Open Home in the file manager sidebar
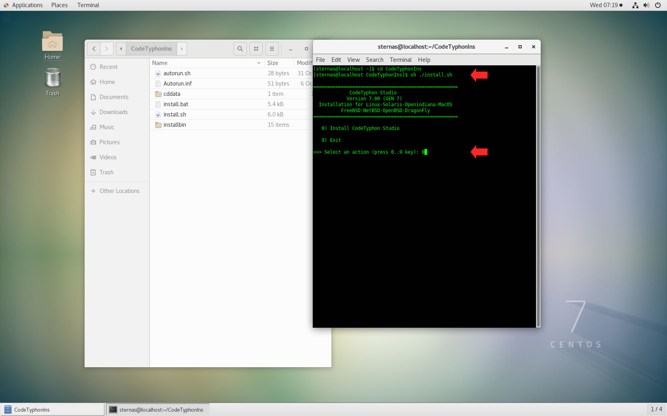667x416 pixels. pos(117,82)
